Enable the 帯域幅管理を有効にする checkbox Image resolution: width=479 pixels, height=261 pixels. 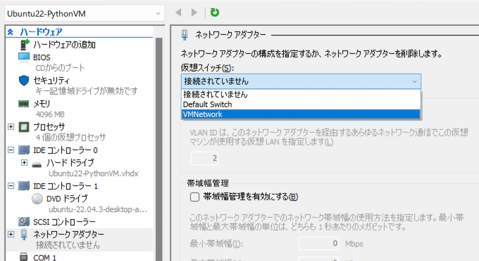pyautogui.click(x=194, y=197)
